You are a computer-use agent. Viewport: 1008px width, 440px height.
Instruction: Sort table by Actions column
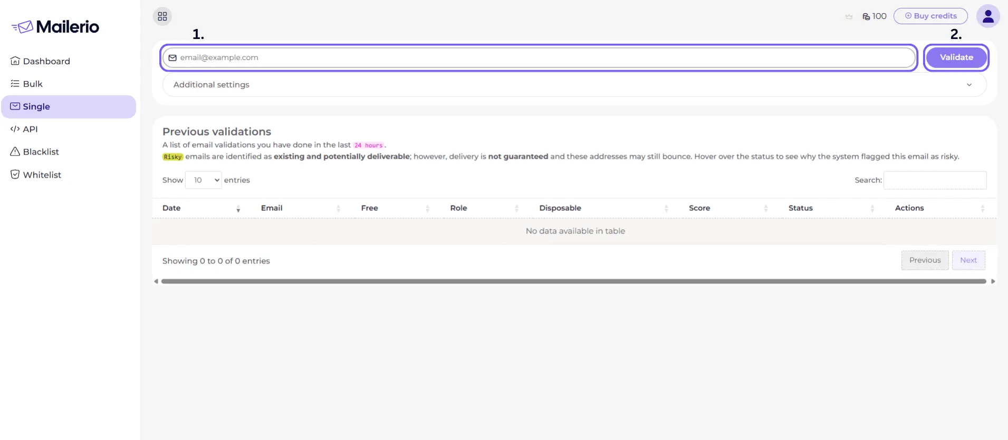(x=940, y=208)
